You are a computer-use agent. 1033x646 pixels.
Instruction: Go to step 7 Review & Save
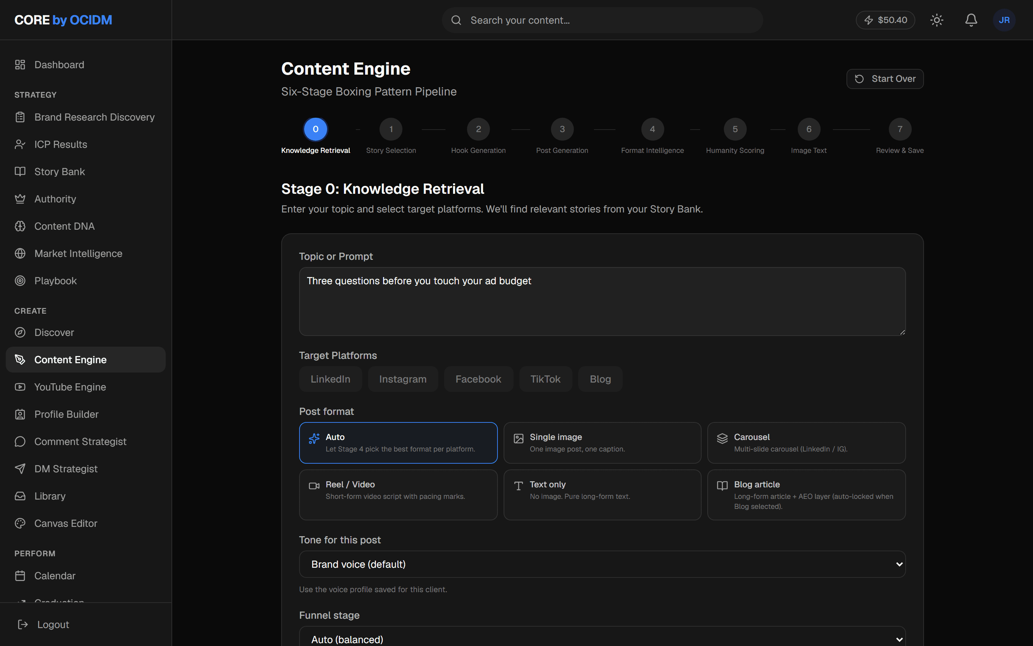click(x=900, y=129)
